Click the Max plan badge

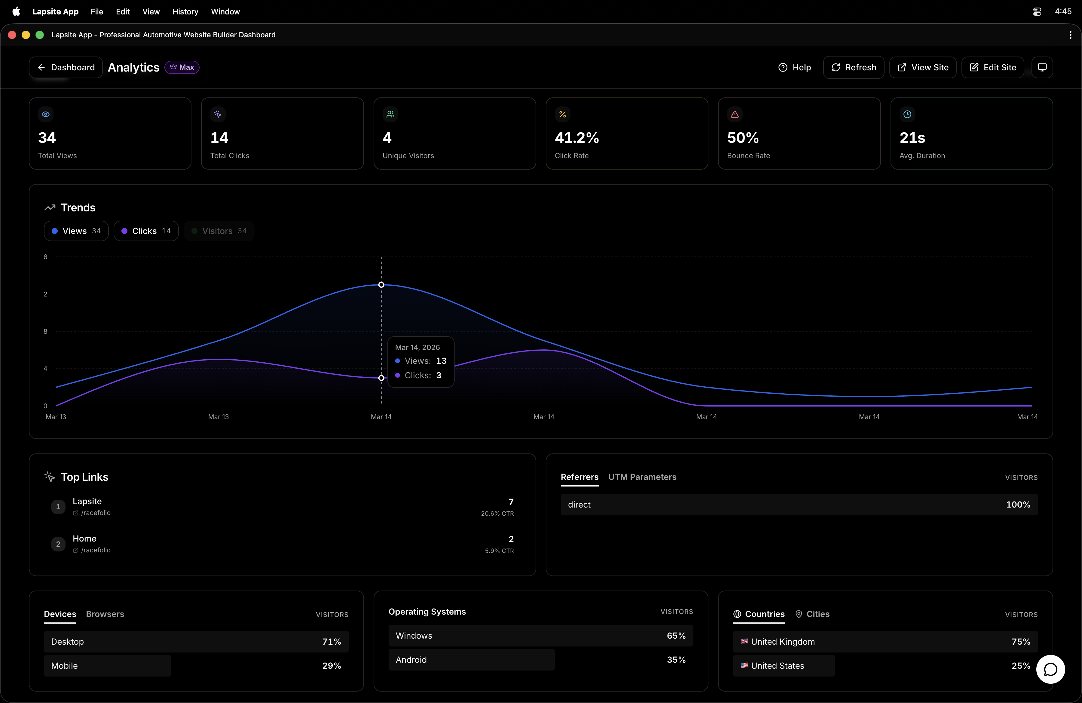tap(182, 67)
